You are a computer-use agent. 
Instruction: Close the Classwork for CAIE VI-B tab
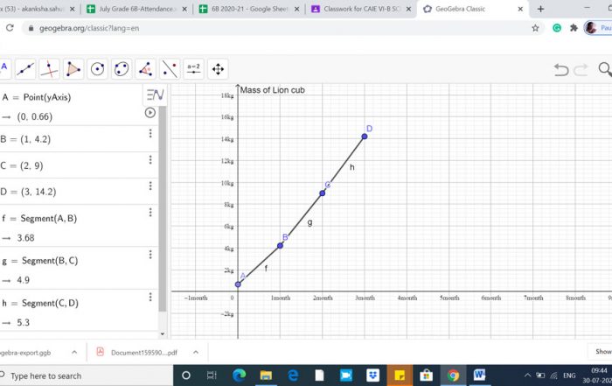pos(408,9)
